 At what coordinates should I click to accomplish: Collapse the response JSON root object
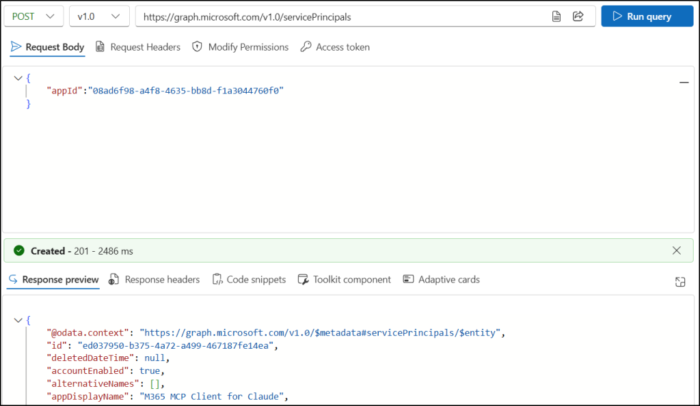pos(18,320)
